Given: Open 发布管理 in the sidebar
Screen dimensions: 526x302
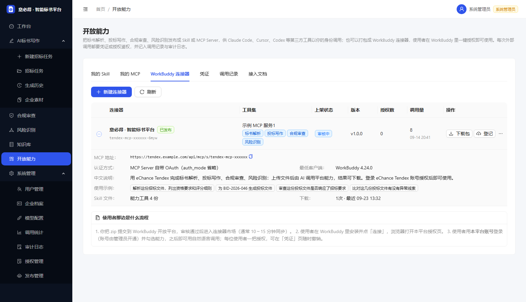Looking at the screenshot, I should pos(36,276).
